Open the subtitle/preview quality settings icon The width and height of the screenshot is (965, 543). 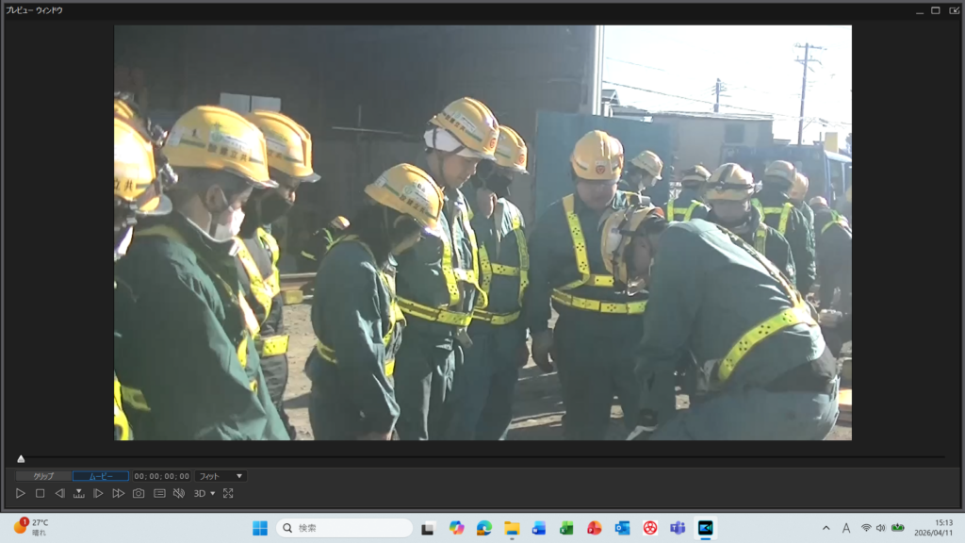(x=159, y=493)
